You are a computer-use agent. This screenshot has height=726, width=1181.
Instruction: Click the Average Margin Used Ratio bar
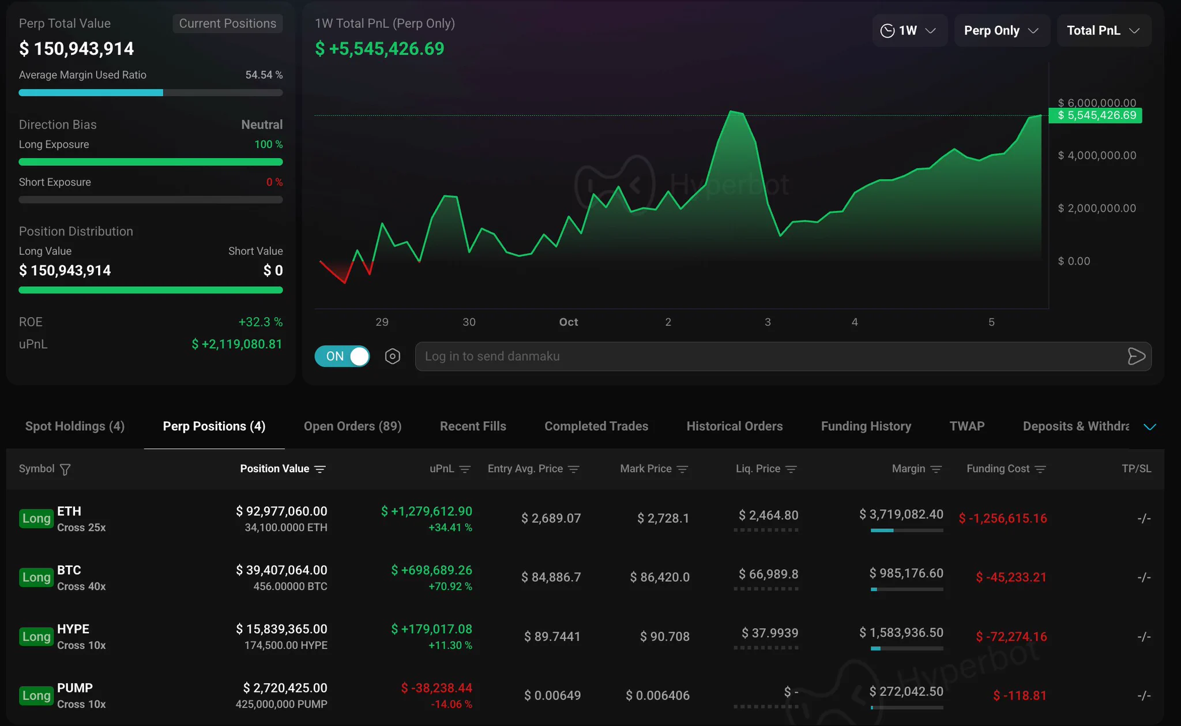pos(151,93)
